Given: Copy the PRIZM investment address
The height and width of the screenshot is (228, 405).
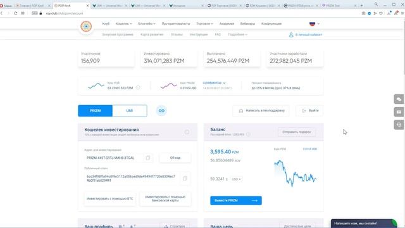Looking at the screenshot, I should [x=147, y=158].
